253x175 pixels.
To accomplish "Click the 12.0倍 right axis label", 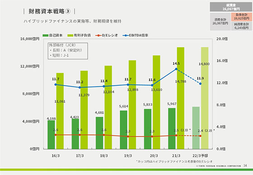I will pos(222,83).
